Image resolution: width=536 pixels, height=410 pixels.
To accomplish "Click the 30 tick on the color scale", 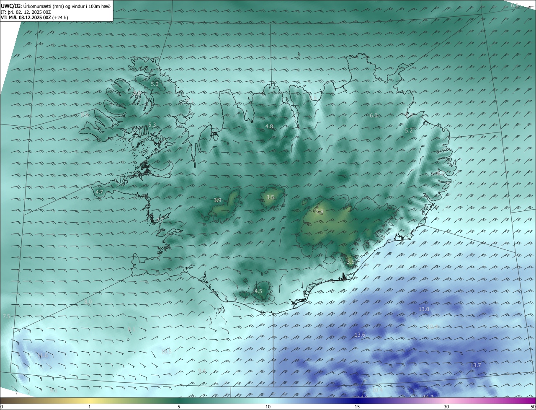I will (x=446, y=407).
